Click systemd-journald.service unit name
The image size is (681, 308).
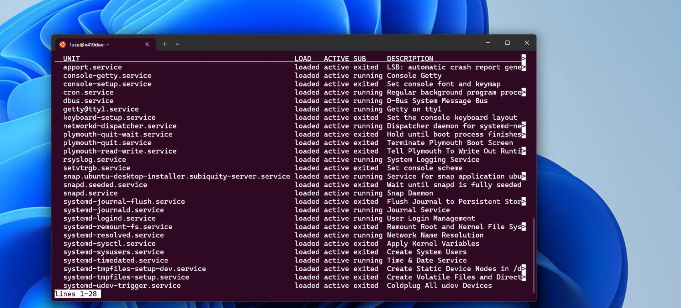coord(113,210)
